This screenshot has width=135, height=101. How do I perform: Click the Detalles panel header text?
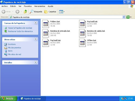[x=8, y=63]
